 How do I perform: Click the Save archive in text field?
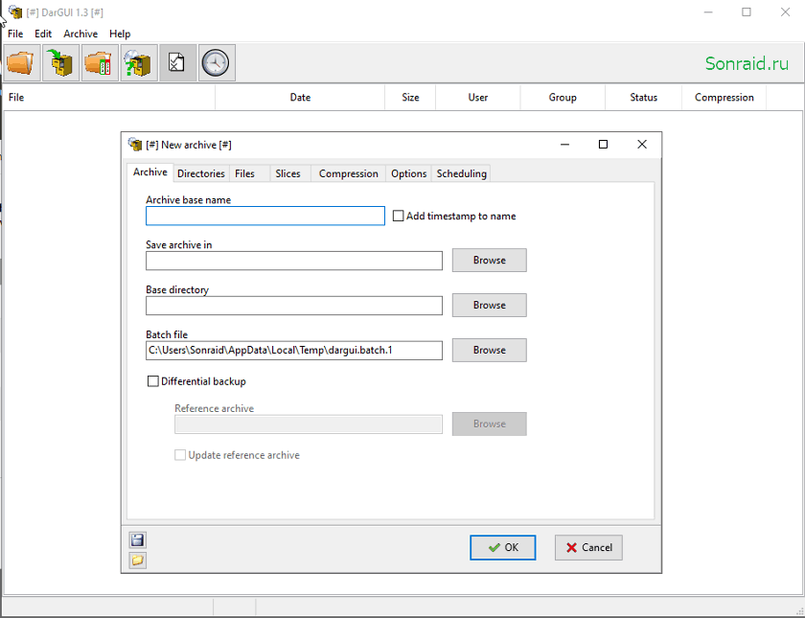[x=294, y=261]
